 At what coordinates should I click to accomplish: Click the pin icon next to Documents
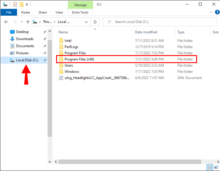click(x=45, y=46)
